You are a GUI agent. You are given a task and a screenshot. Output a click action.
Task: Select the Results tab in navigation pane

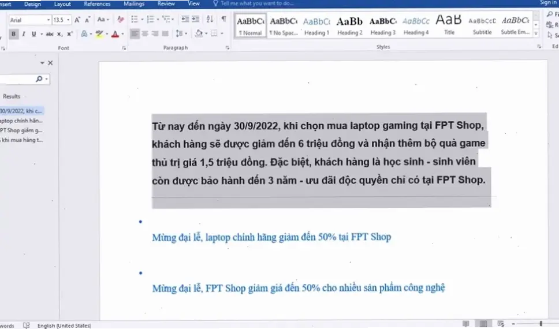pyautogui.click(x=12, y=96)
